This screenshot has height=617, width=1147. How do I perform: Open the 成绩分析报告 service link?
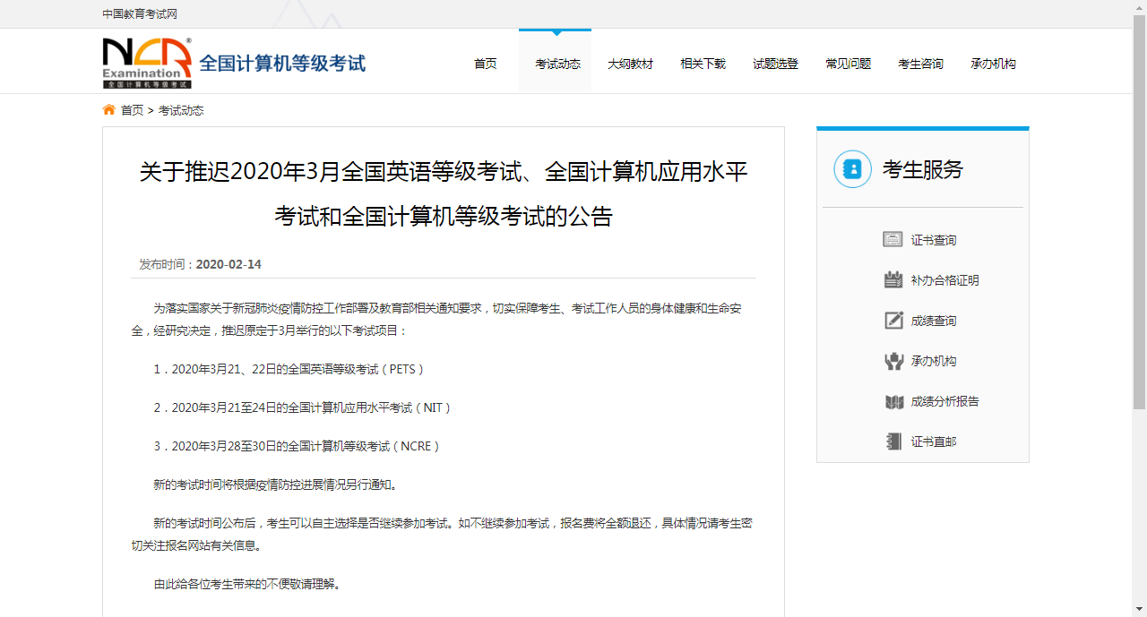(x=944, y=401)
